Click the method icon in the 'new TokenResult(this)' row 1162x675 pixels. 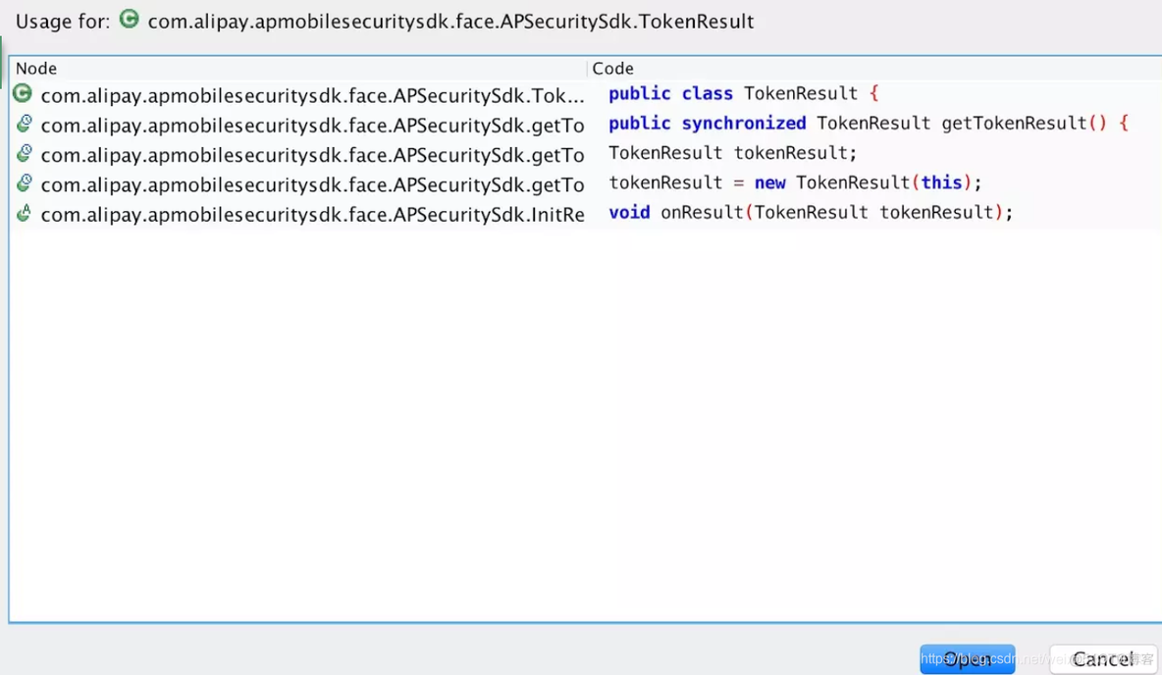coord(24,183)
